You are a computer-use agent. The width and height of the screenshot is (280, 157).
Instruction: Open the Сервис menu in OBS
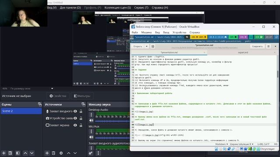(x=141, y=8)
